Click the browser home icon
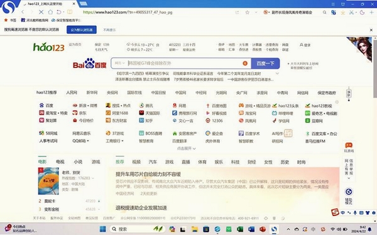This screenshot has width=377, height=235. click(x=50, y=12)
